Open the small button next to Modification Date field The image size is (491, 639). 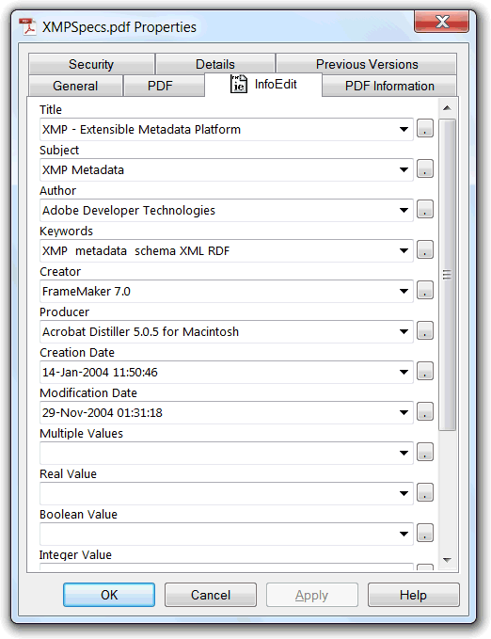(424, 411)
